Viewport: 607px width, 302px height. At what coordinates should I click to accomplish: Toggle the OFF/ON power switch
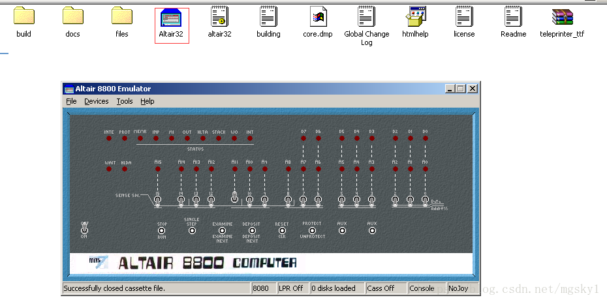85,230
